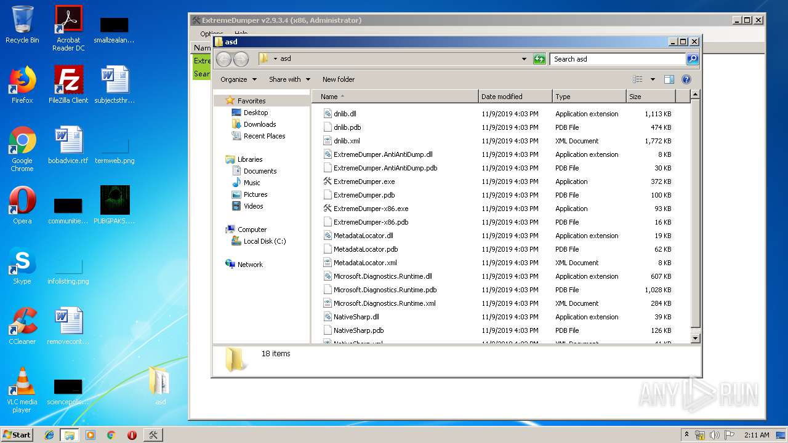Click the search magnifier button
Screen dimensions: 788x443
point(693,59)
